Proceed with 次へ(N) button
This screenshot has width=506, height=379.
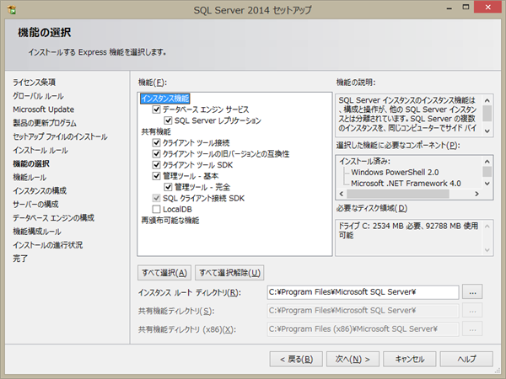[353, 359]
